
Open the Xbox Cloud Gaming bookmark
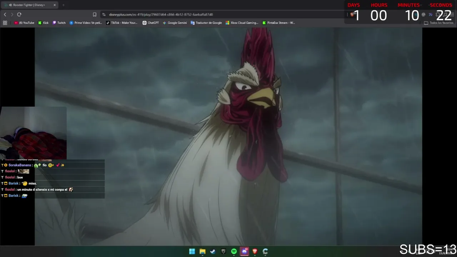tap(242, 23)
